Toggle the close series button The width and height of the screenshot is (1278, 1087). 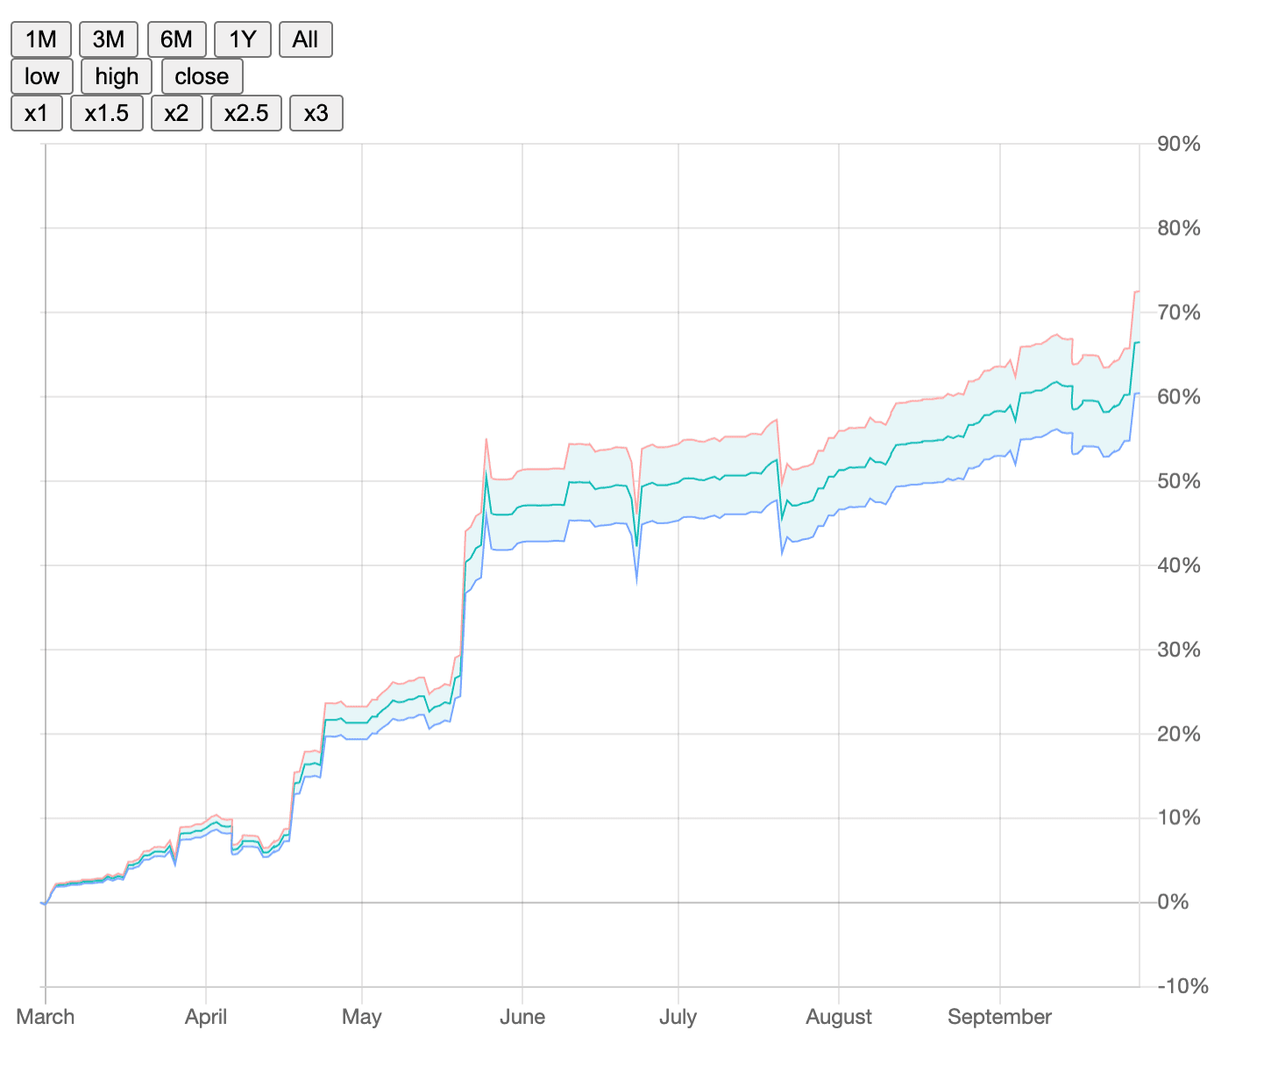202,76
